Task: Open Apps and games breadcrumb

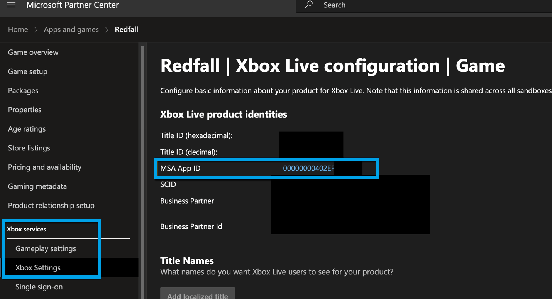Action: (71, 30)
